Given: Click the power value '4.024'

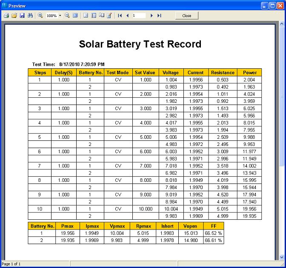Looking at the screenshot, I should click(249, 94).
